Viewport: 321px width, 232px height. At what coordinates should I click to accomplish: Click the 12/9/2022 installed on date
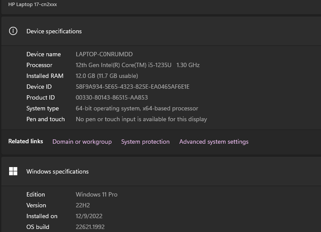[89, 216]
